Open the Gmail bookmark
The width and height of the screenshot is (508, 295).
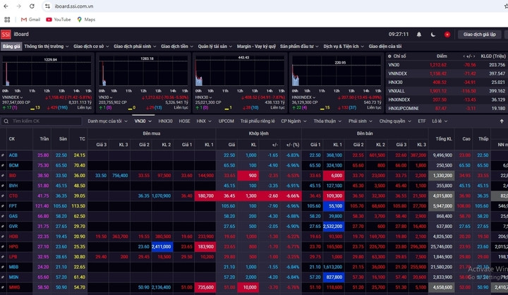[x=30, y=19]
